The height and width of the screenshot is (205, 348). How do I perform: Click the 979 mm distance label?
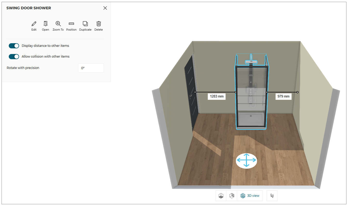tap(283, 96)
